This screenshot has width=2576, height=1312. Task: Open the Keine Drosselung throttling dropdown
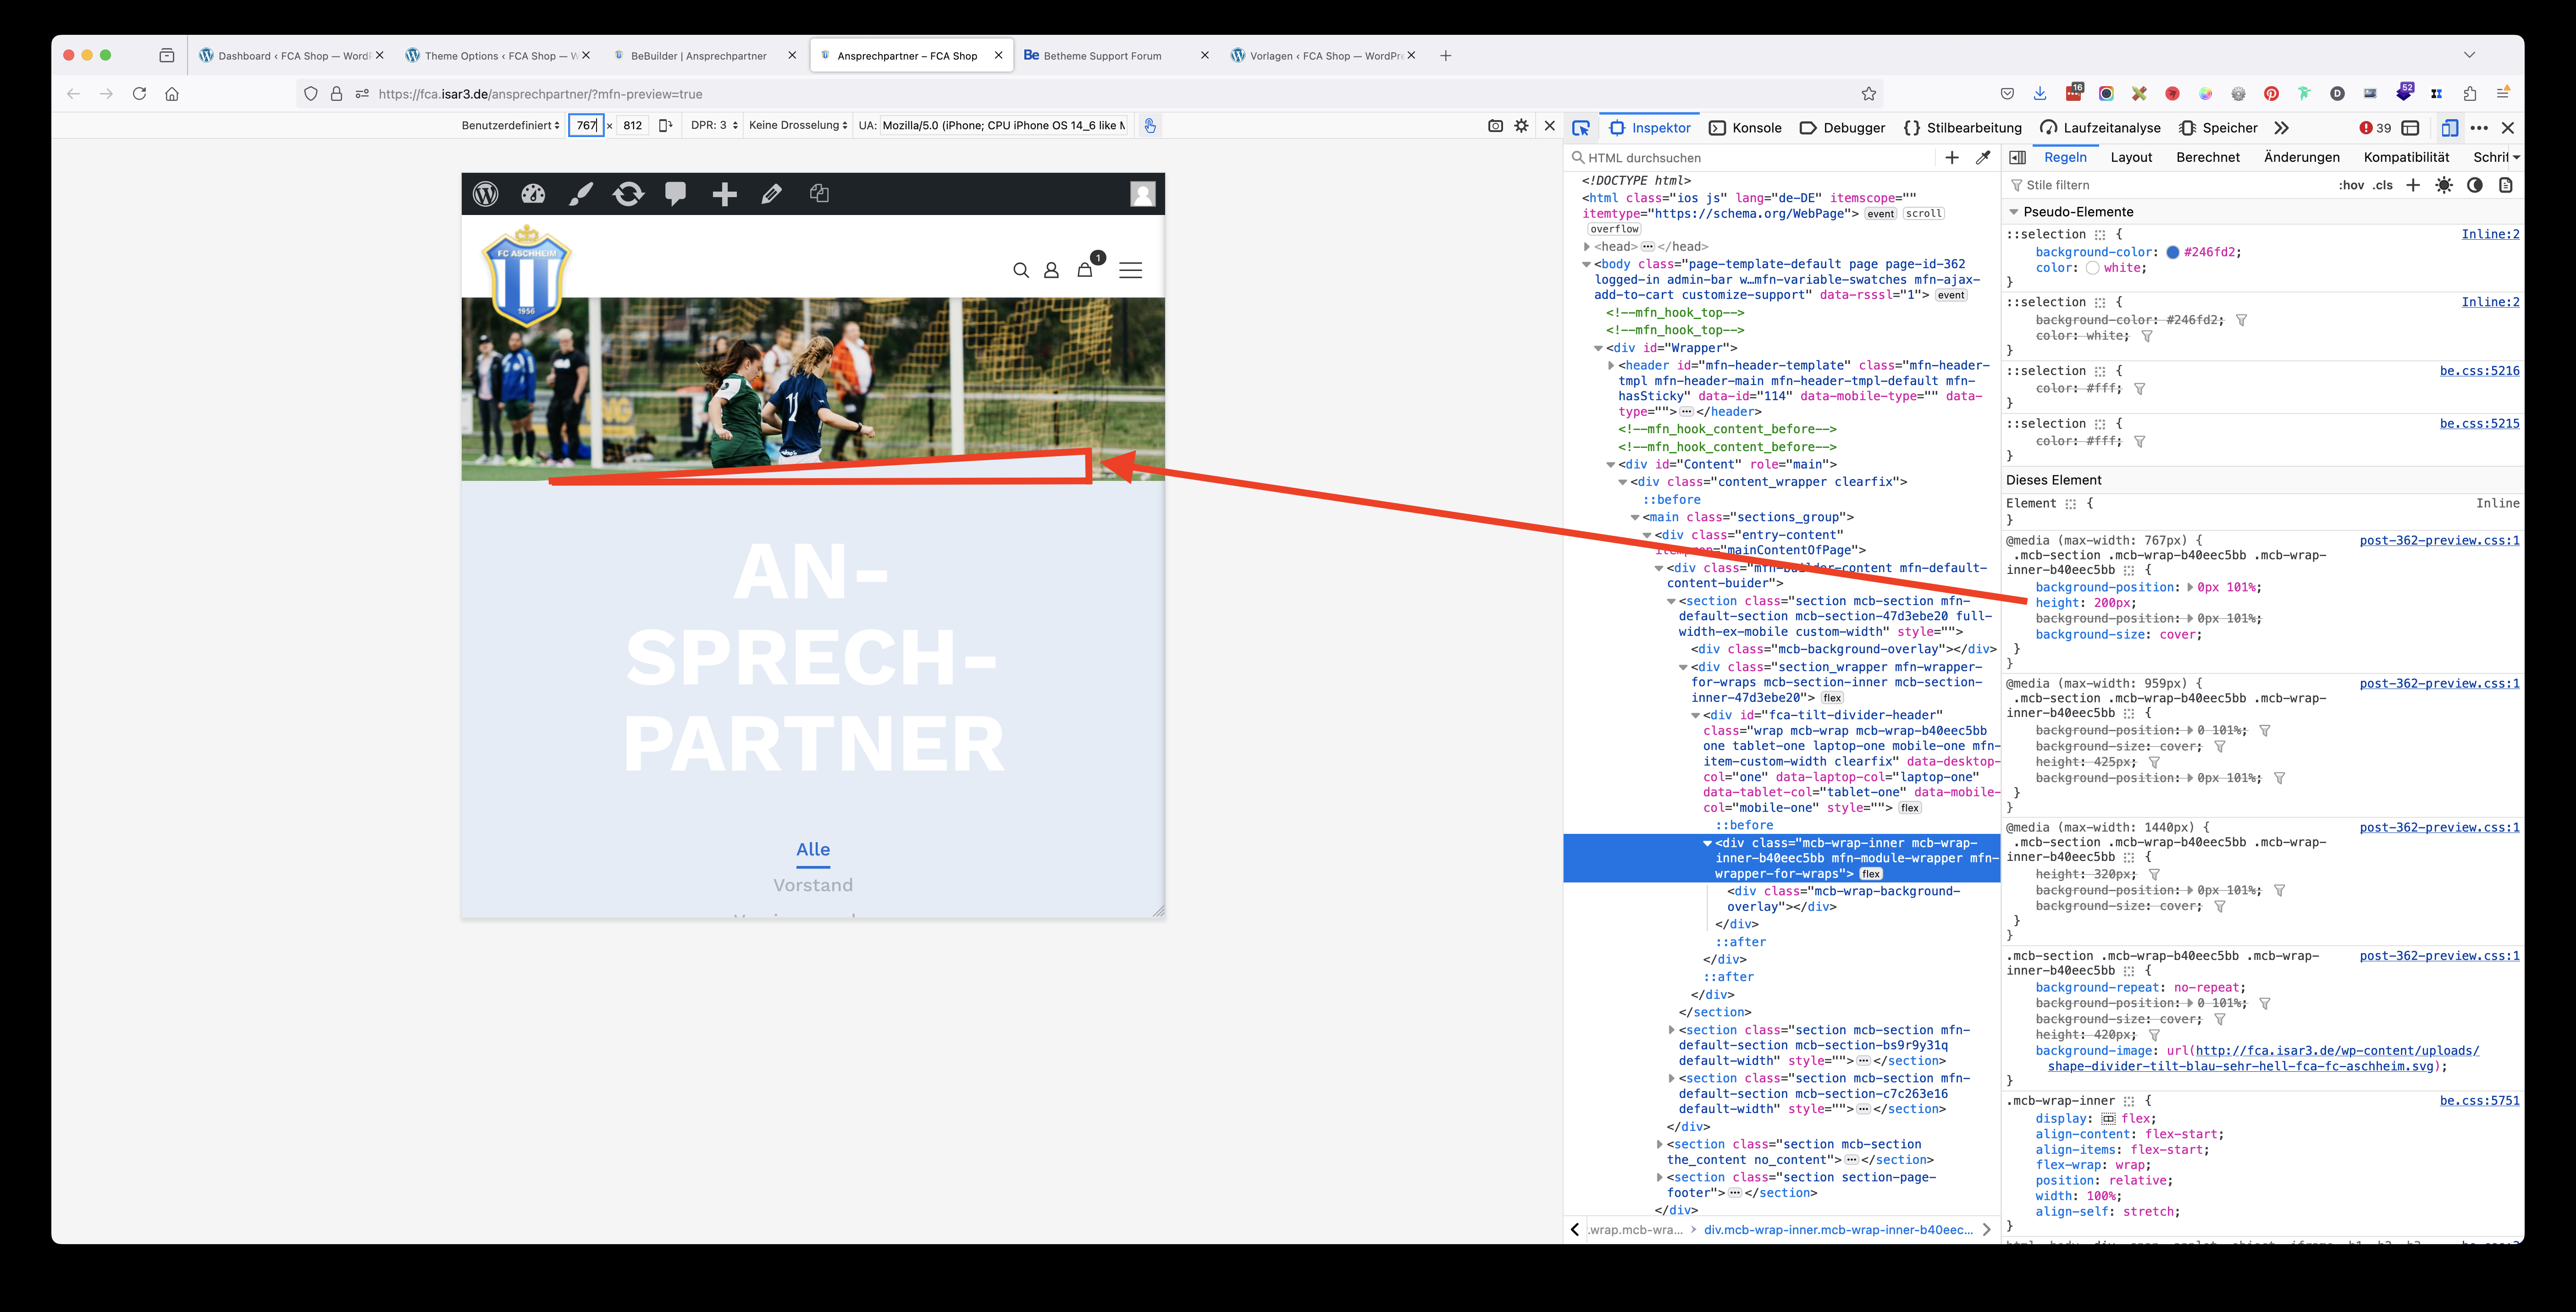click(x=798, y=126)
